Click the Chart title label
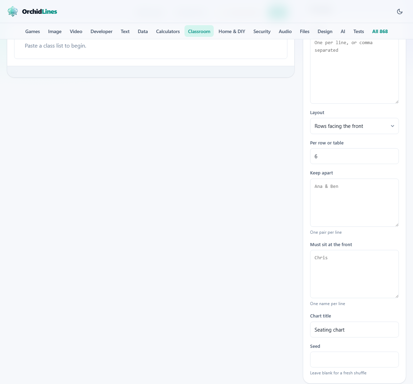 pyautogui.click(x=320, y=316)
